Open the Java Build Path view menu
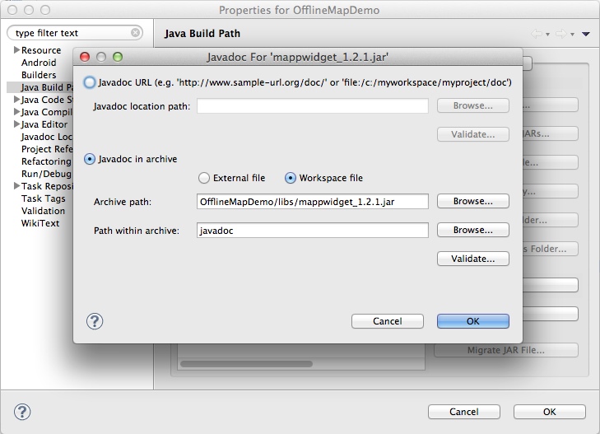The height and width of the screenshot is (434, 600). pyautogui.click(x=585, y=34)
